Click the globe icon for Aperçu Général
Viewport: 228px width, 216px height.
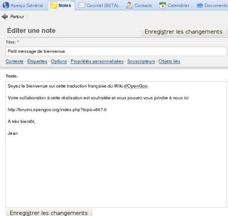click(6, 5)
